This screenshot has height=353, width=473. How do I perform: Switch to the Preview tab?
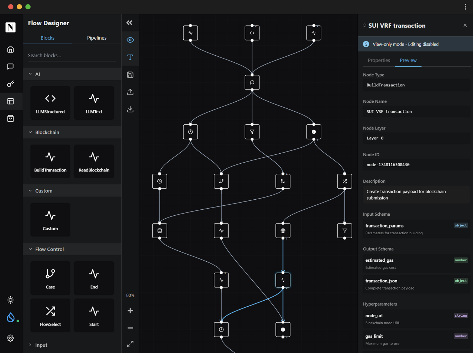click(x=408, y=60)
